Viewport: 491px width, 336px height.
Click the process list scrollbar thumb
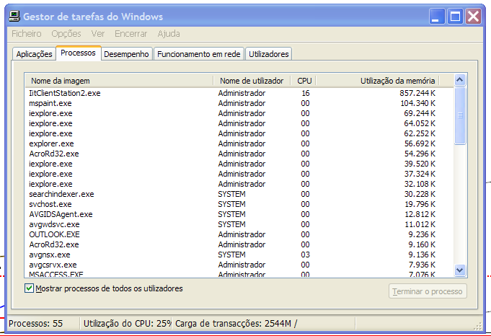(x=460, y=115)
